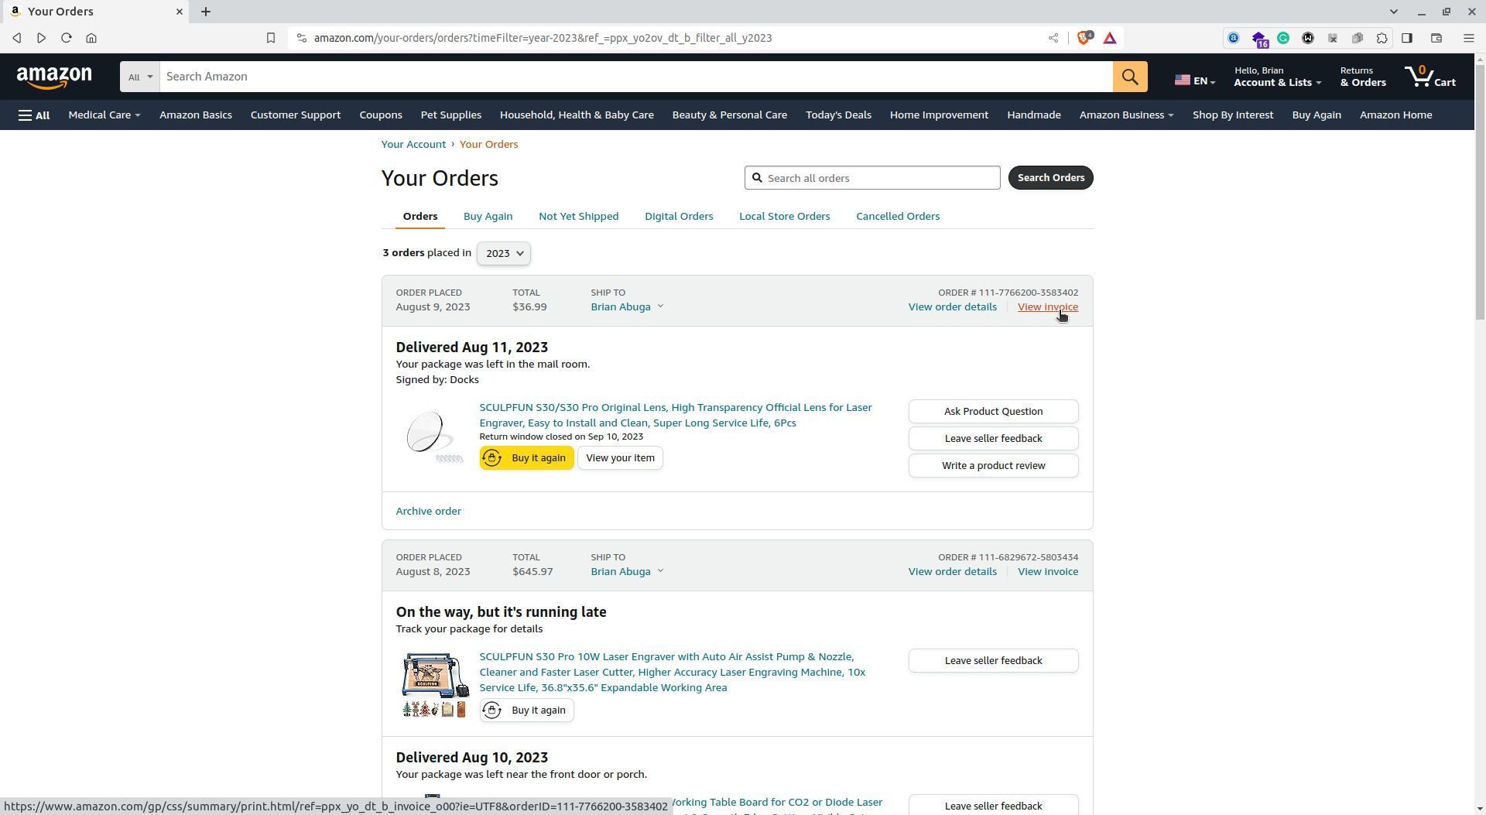Open Brave Rewards triangle icon
This screenshot has height=815, width=1486.
coord(1109,37)
